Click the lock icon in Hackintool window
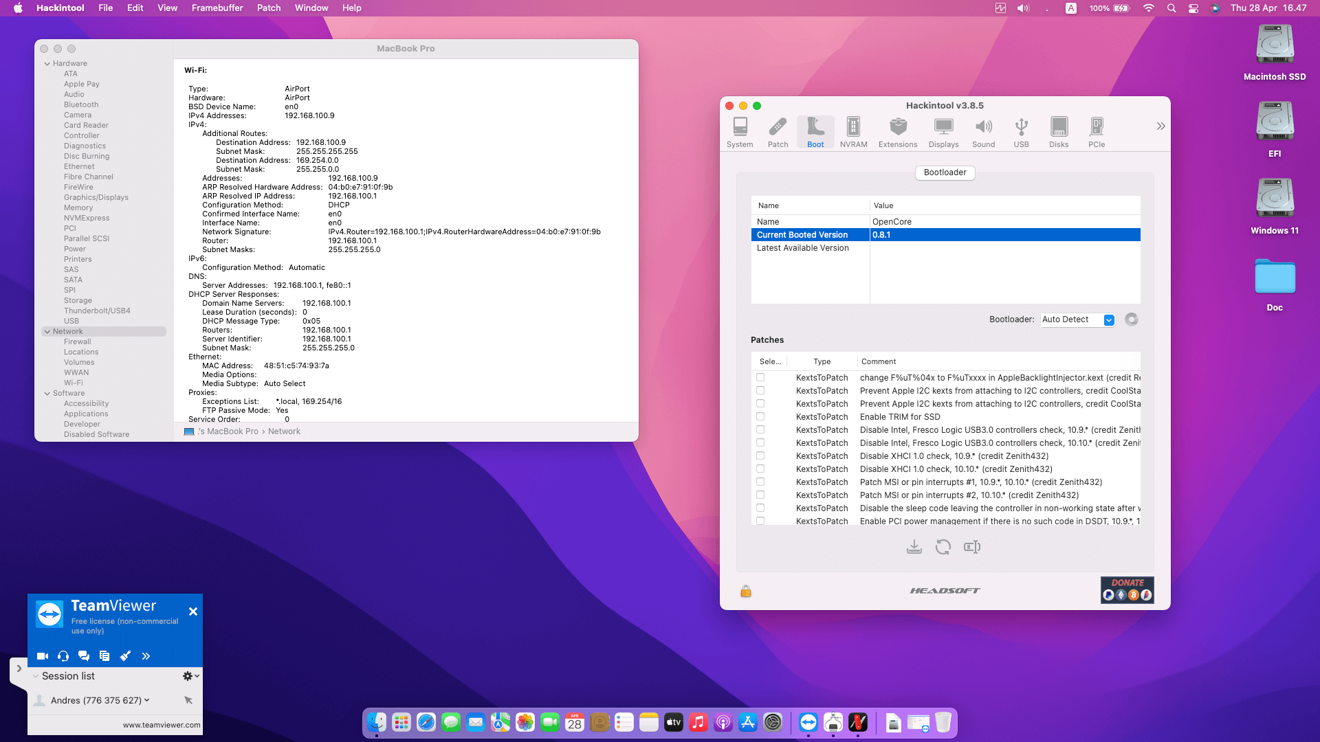Viewport: 1320px width, 742px height. [746, 591]
